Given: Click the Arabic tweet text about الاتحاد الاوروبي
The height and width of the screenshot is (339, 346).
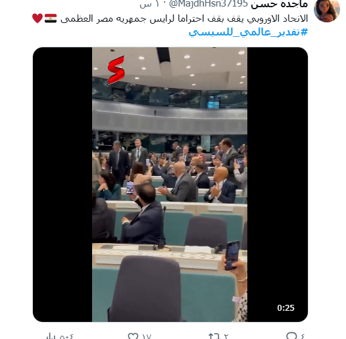Looking at the screenshot, I should [184, 18].
